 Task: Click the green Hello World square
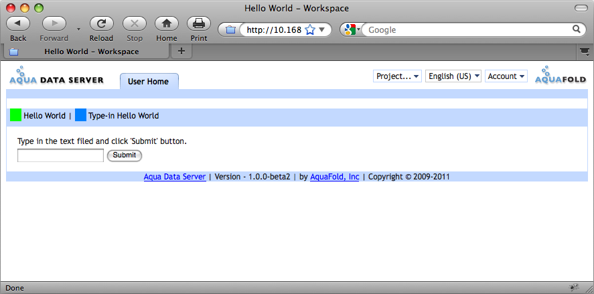point(15,115)
